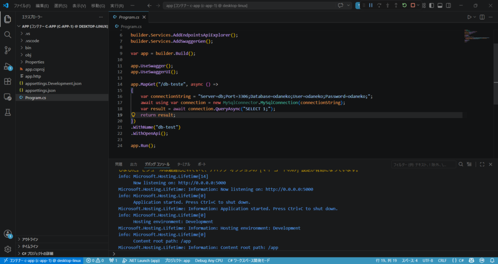Open the 実行(R) menu
The image size is (498, 264).
pos(117,6)
